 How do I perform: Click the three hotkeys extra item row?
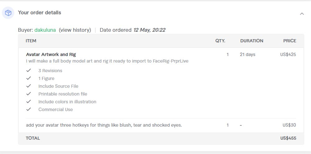pos(161,125)
